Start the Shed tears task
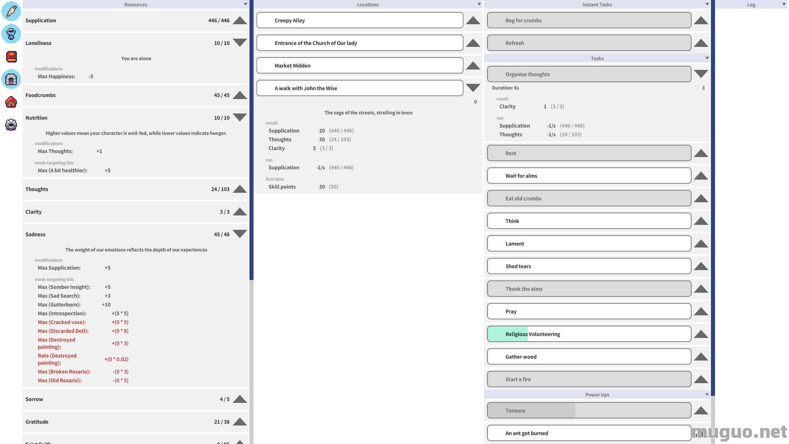The width and height of the screenshot is (789, 444). coord(589,266)
